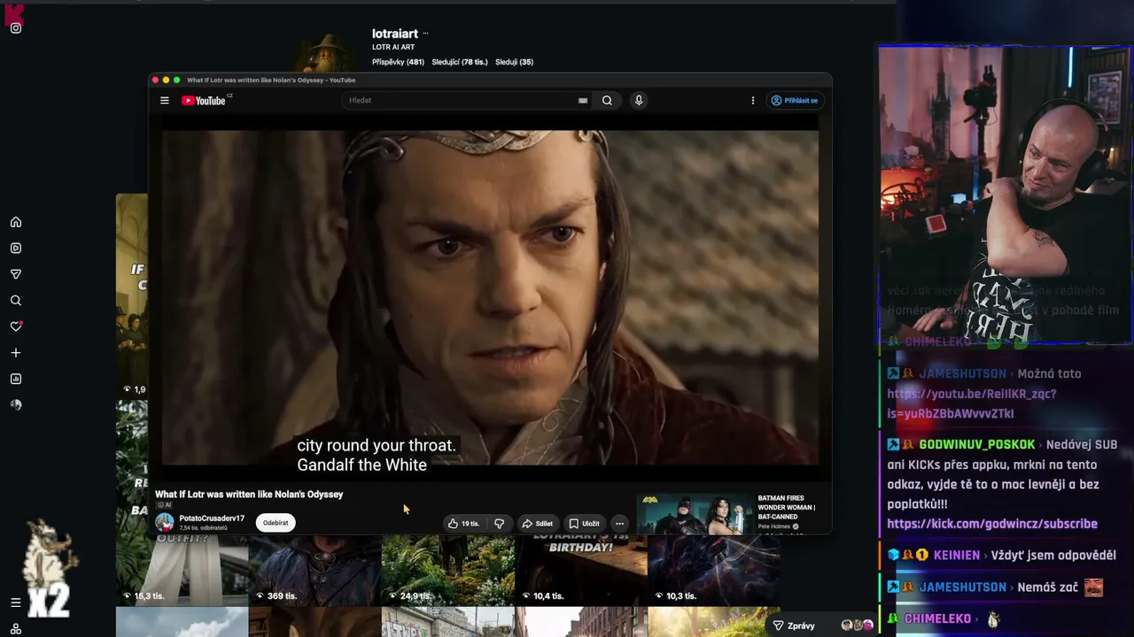Open the PotatoCrusaderv17 channel name link
The image size is (1134, 637).
pos(212,518)
